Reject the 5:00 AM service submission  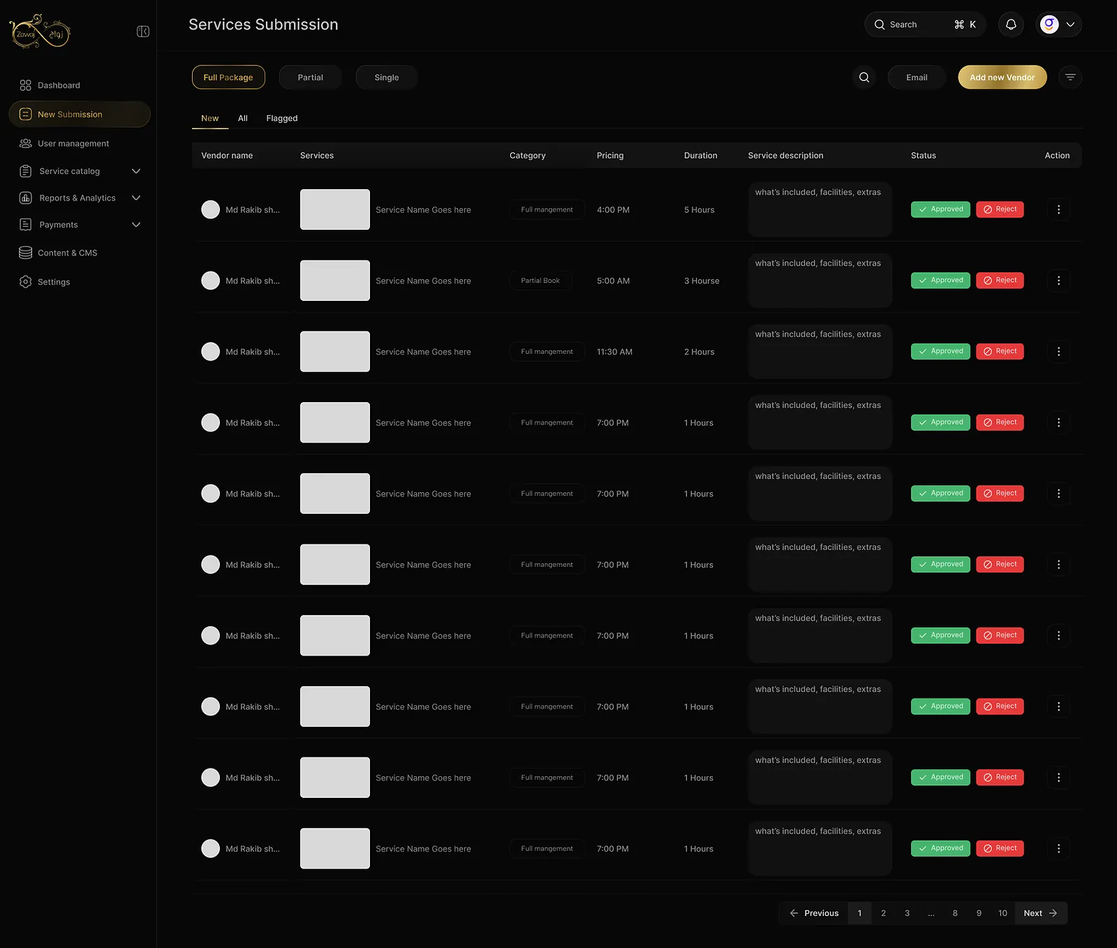[1000, 281]
